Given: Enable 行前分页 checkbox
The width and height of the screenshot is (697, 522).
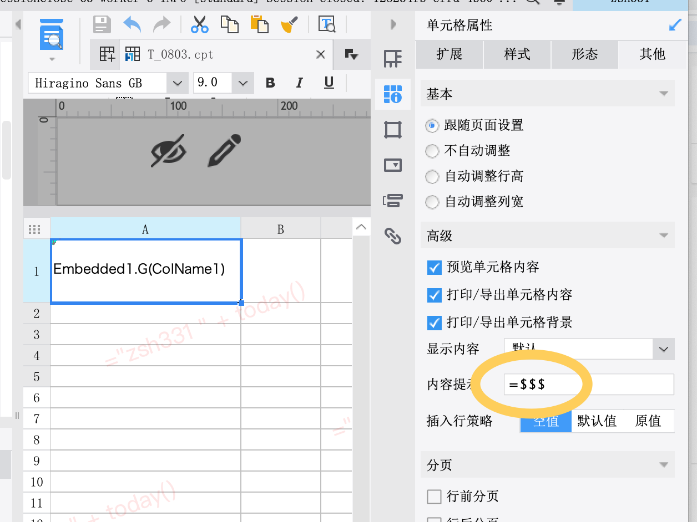Looking at the screenshot, I should (x=435, y=497).
